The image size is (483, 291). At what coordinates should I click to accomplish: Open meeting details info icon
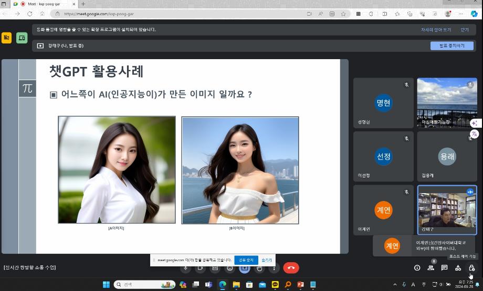417,267
